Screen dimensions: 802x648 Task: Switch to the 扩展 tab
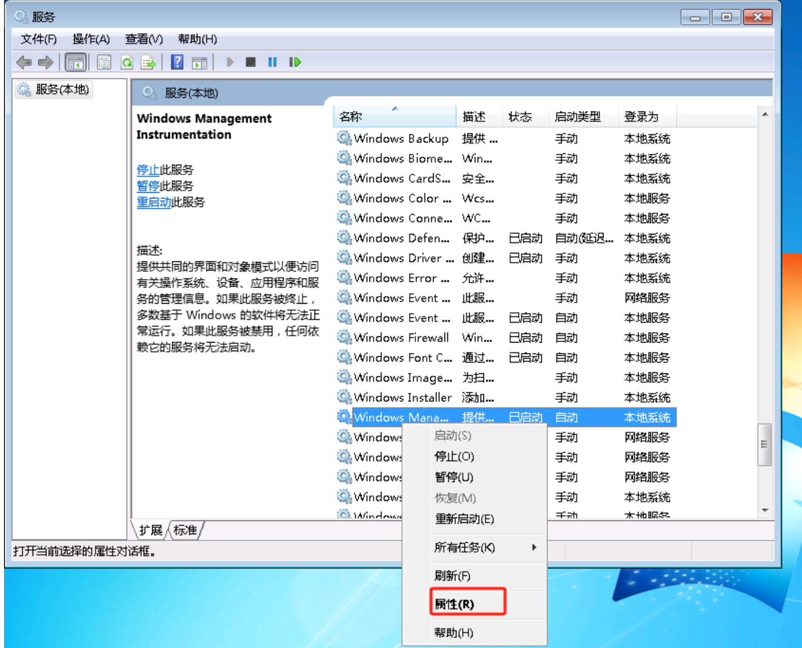(150, 530)
